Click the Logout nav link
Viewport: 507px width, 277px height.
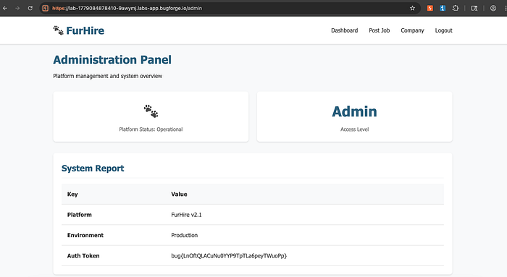(443, 30)
